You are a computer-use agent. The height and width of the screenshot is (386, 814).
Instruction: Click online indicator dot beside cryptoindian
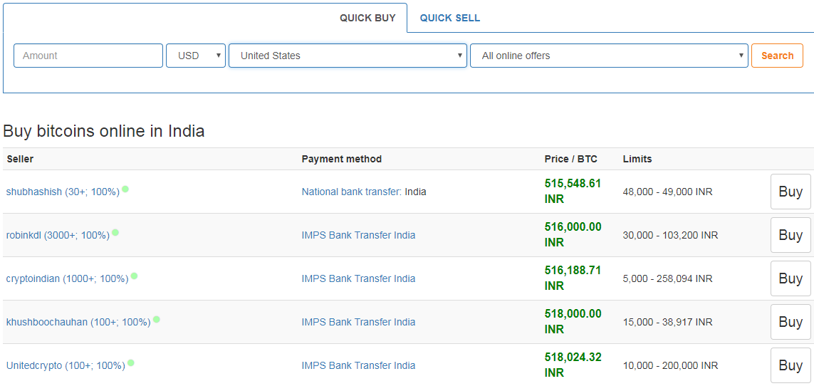click(134, 276)
